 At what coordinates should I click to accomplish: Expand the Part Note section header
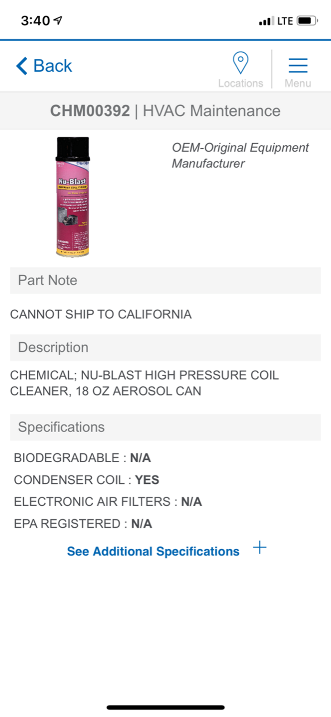[47, 281]
